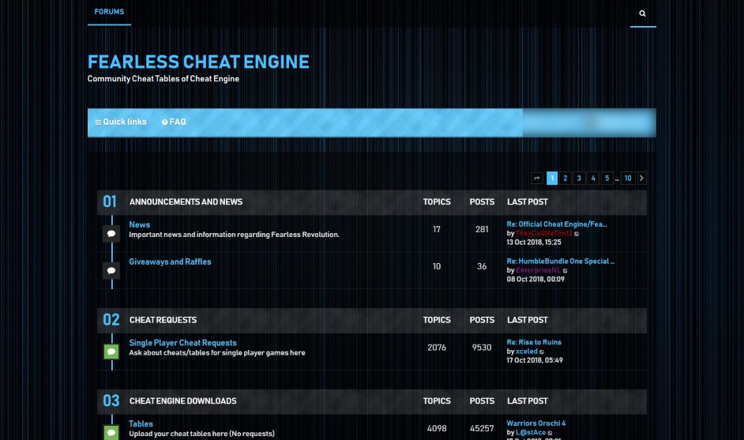Go to page 3
Image resolution: width=744 pixels, height=440 pixels.
tap(579, 178)
